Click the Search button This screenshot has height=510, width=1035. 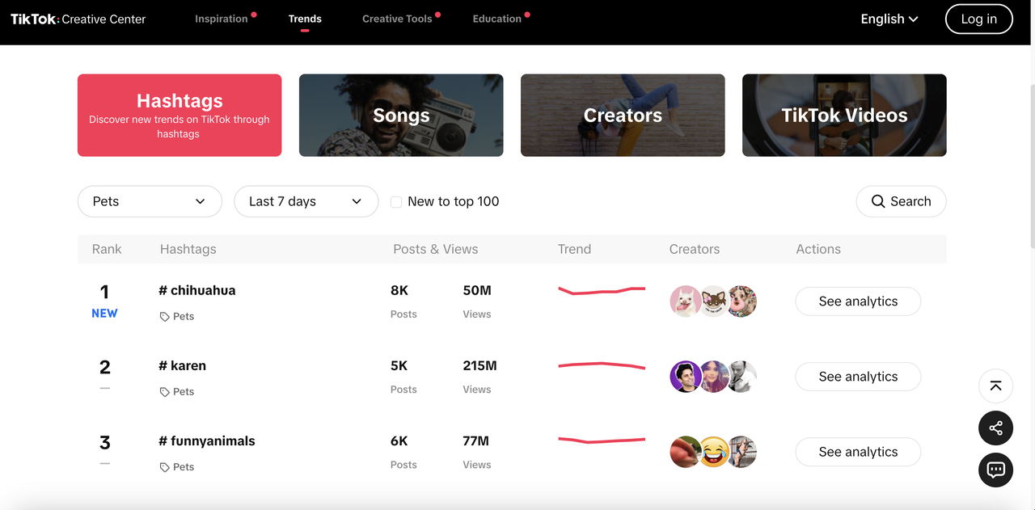click(901, 201)
